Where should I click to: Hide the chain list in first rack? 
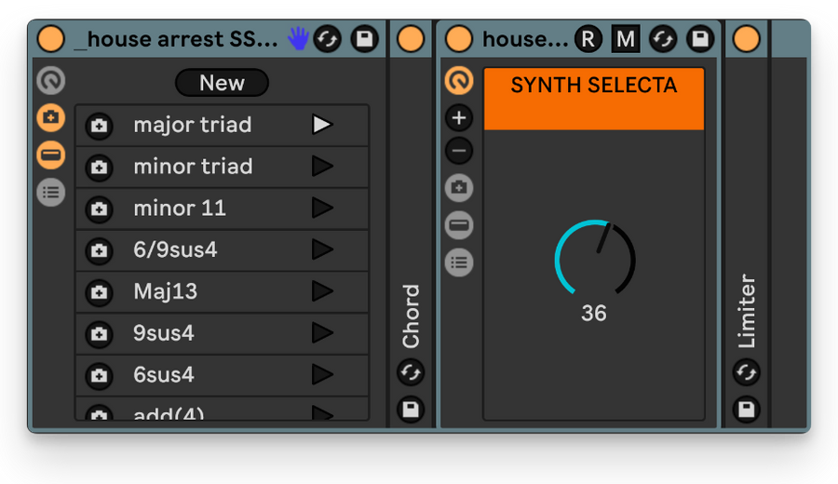pos(51,193)
